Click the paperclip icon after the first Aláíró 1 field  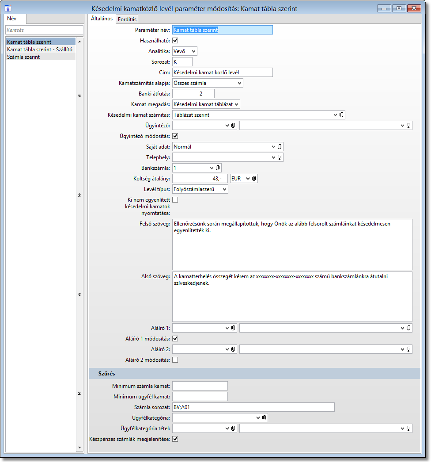[x=233, y=328]
